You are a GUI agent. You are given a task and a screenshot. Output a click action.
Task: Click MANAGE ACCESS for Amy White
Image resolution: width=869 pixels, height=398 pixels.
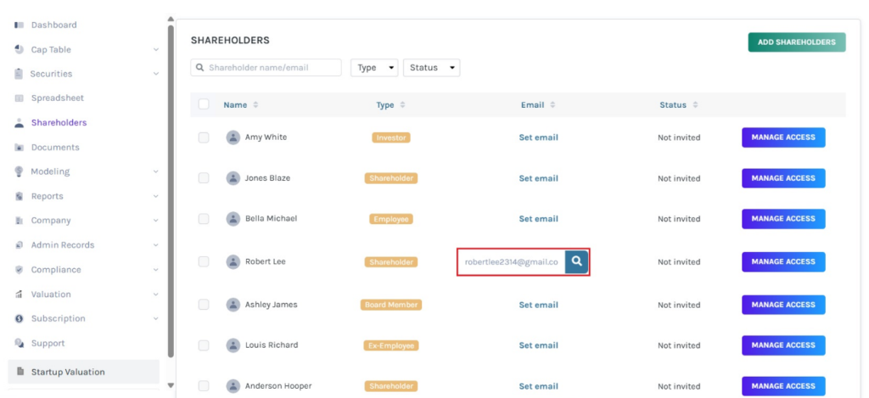783,137
